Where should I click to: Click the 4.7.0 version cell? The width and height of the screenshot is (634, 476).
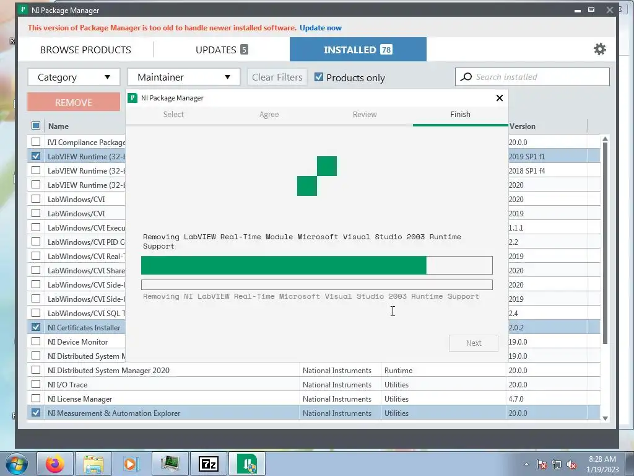pyautogui.click(x=516, y=399)
